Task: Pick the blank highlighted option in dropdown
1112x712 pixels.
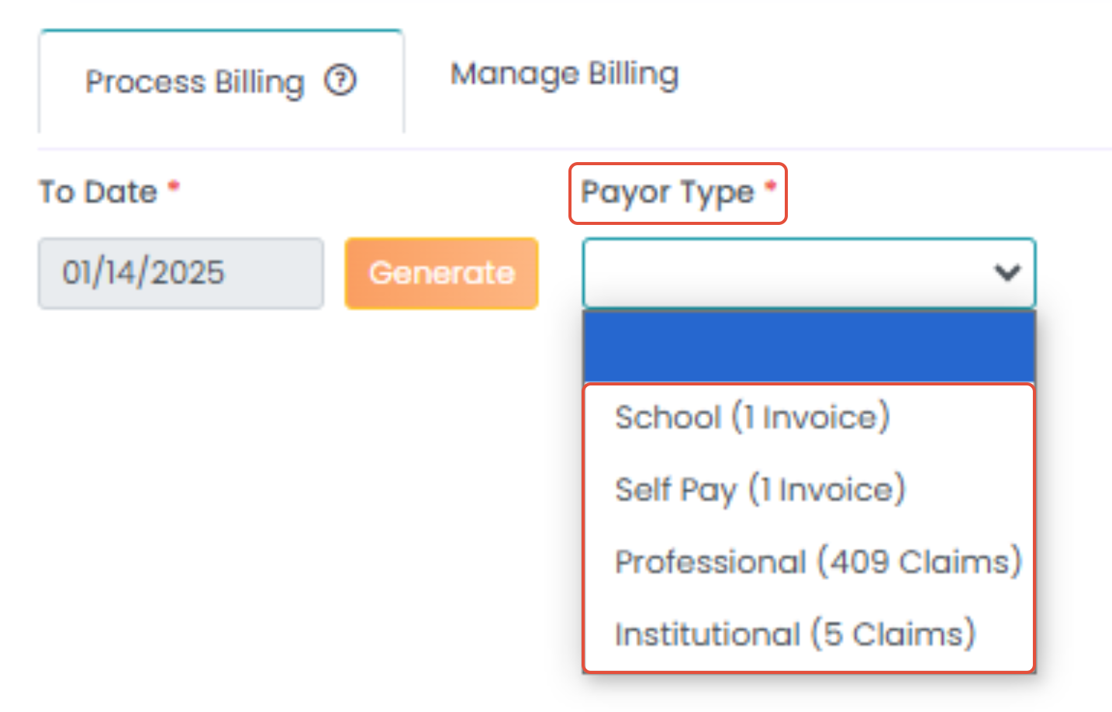Action: (x=809, y=347)
